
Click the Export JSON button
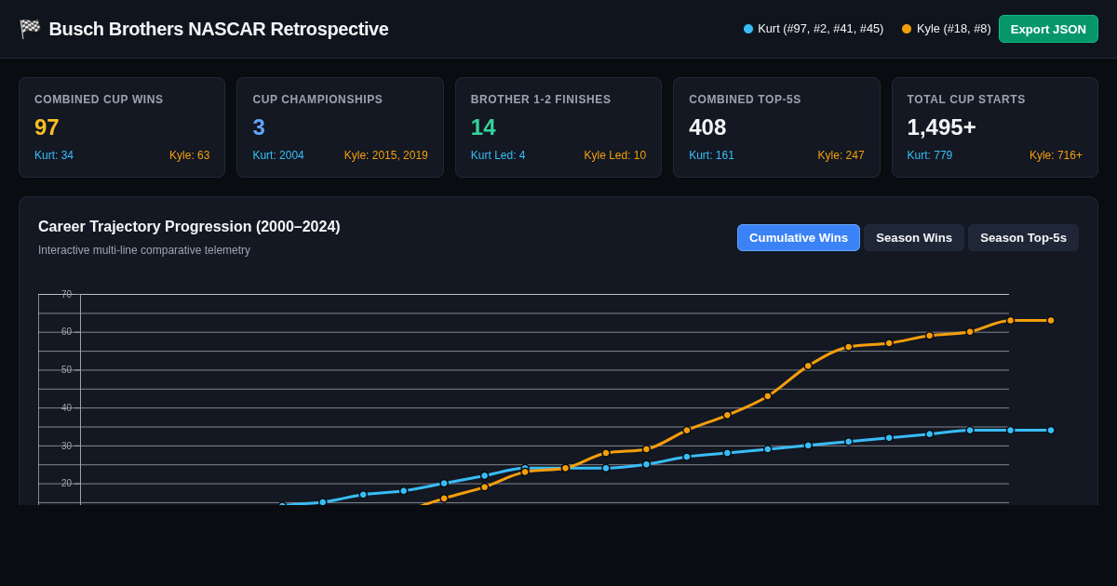1048,29
